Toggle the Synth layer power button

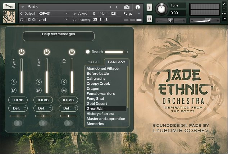click(x=22, y=52)
